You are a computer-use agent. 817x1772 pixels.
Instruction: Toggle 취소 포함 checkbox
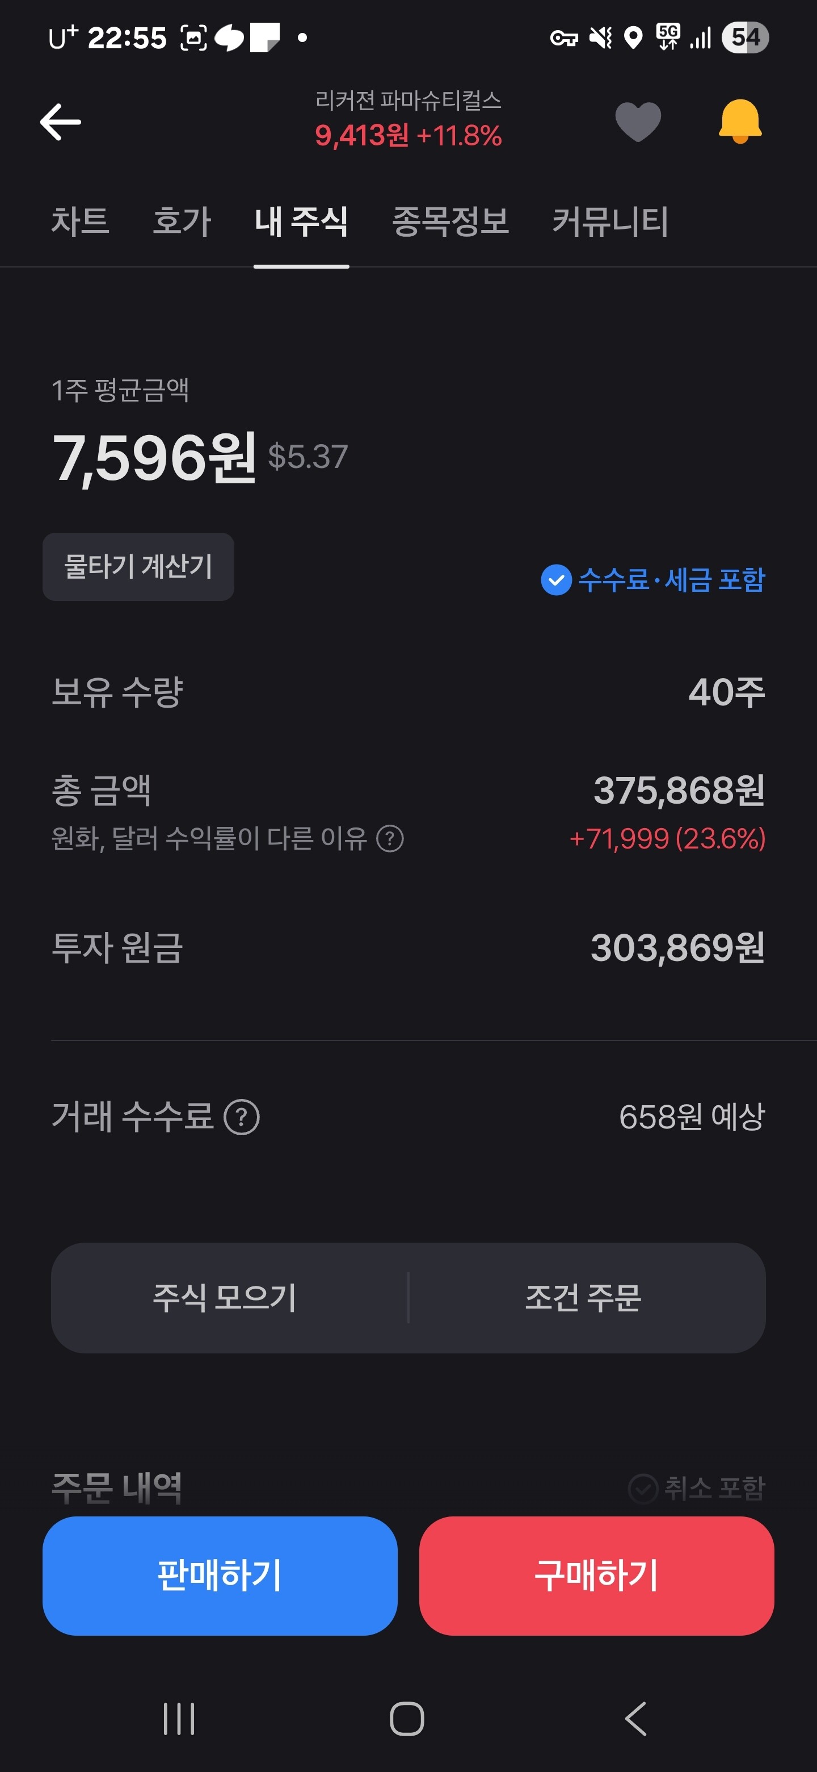coord(696,1488)
